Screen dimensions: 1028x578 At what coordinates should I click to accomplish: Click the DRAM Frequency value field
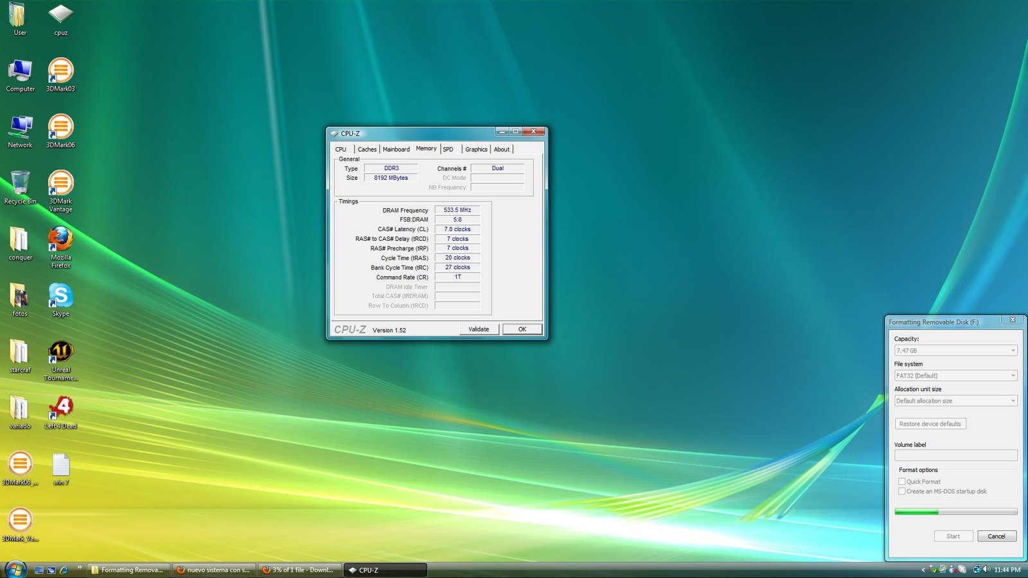tap(457, 210)
